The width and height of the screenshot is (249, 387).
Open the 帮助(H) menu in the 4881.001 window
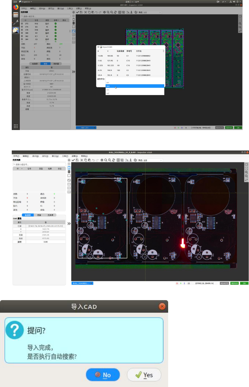click(88, 9)
